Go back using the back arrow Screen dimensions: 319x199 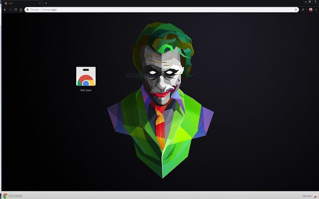[x=4, y=9]
